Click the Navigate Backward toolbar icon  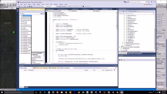click(x=19, y=7)
